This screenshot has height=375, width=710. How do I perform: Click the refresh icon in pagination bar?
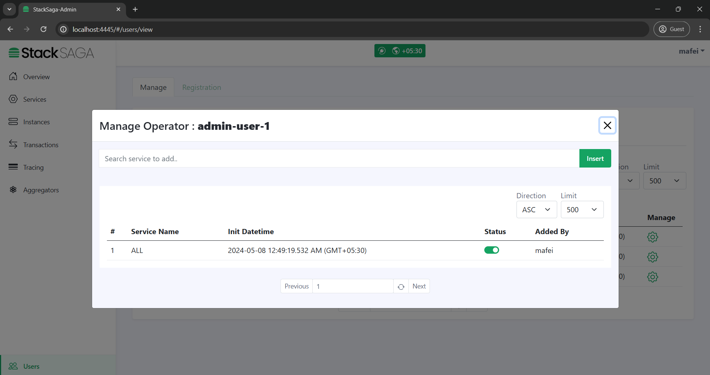401,286
